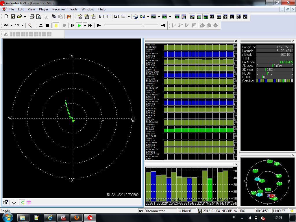Click the green Play button
This screenshot has width=296, height=222.
click(x=79, y=25)
